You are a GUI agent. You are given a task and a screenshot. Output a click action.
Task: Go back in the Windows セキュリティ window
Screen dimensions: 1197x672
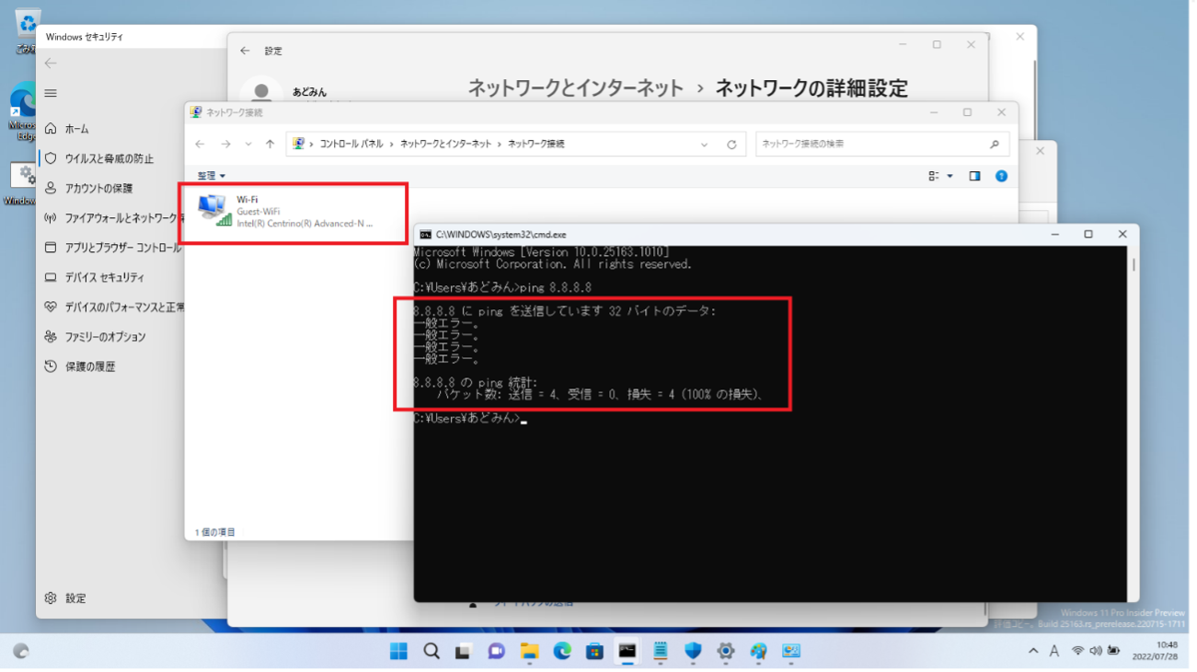(x=51, y=64)
